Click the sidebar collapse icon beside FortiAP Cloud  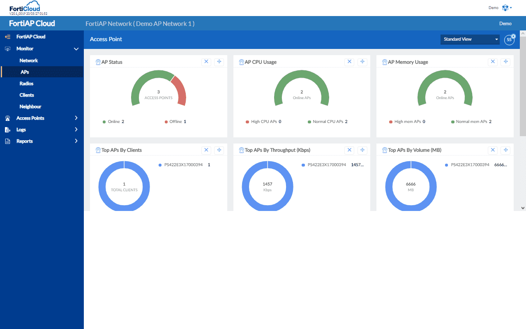7,37
